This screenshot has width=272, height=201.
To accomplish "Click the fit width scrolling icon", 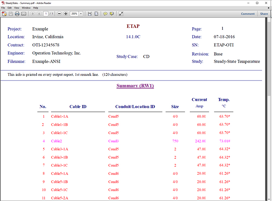I will [90, 14].
